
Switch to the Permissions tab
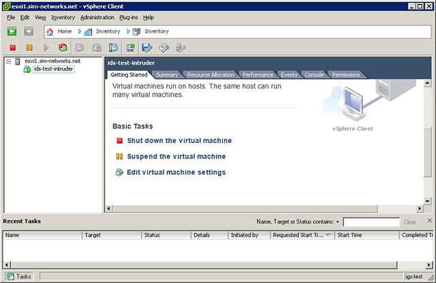pyautogui.click(x=346, y=75)
